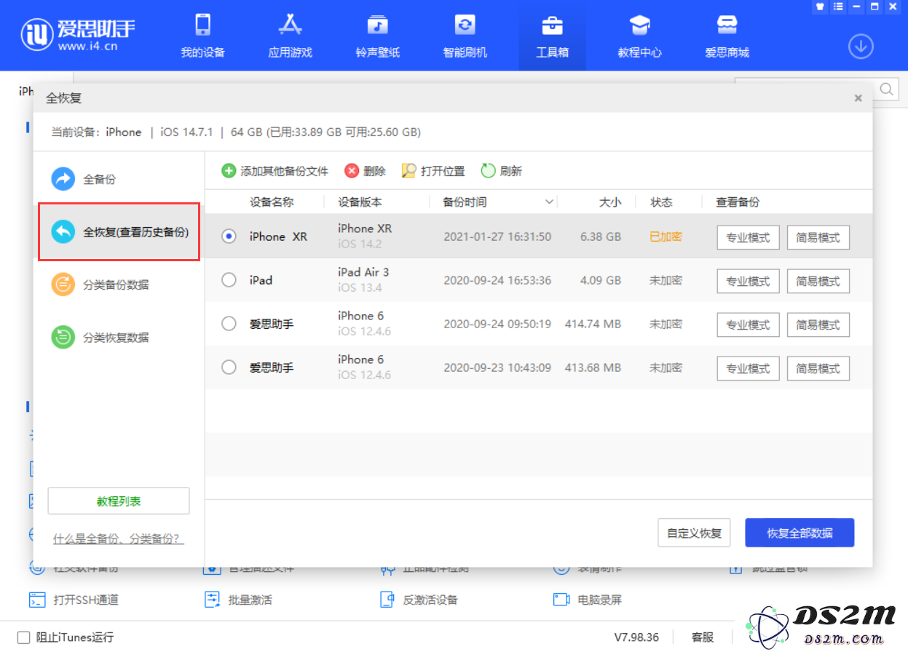Open the 教程列表 tutorial list
Image resolution: width=908 pixels, height=652 pixels.
119,501
